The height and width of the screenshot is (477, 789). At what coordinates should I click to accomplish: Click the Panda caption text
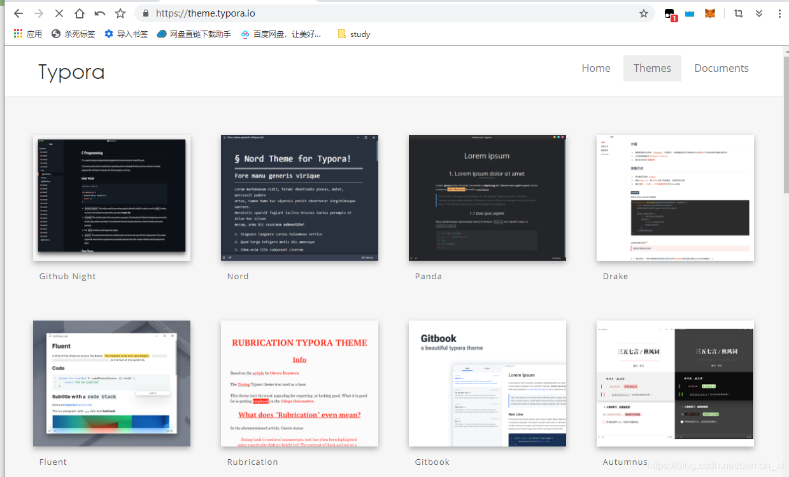point(428,277)
